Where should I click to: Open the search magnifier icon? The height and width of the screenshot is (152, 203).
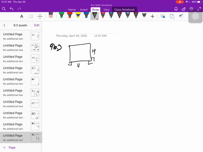click(4, 9)
